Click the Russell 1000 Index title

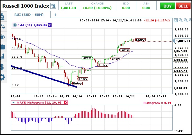(26, 6)
